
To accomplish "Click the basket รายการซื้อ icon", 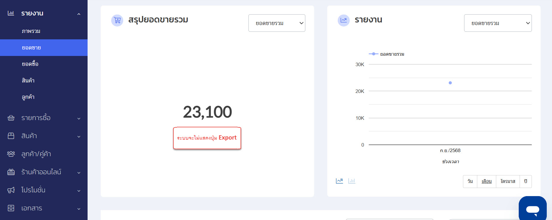I will coord(11,118).
